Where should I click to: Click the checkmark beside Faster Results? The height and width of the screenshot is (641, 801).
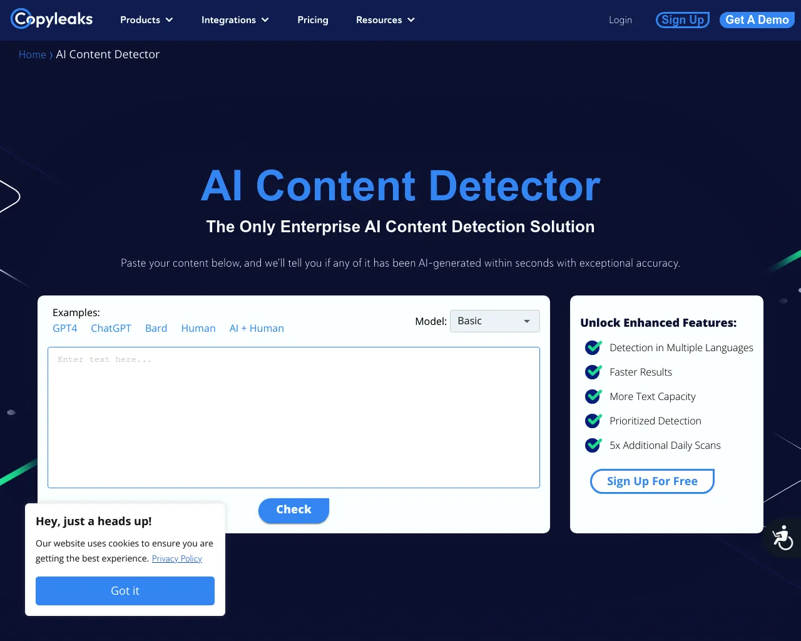click(593, 372)
